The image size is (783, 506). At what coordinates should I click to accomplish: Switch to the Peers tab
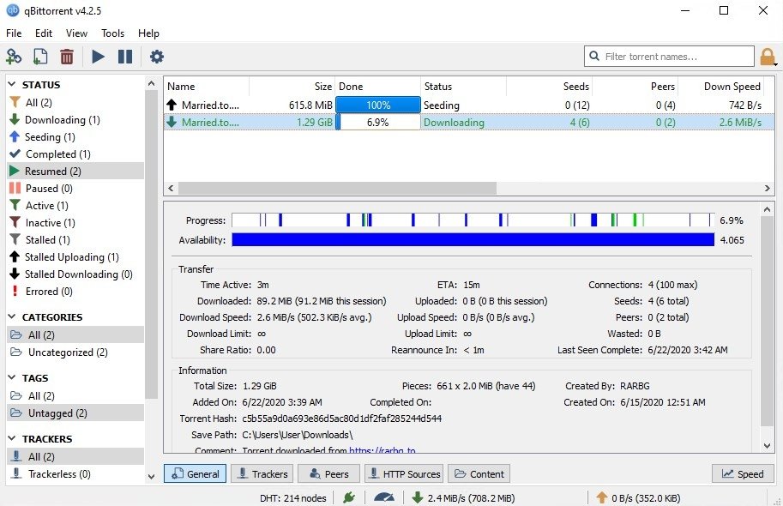coord(328,473)
